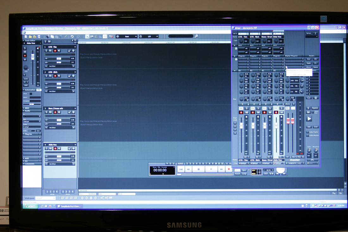
Task: Arm record on Aida Vox track header
Action: (x=55, y=148)
